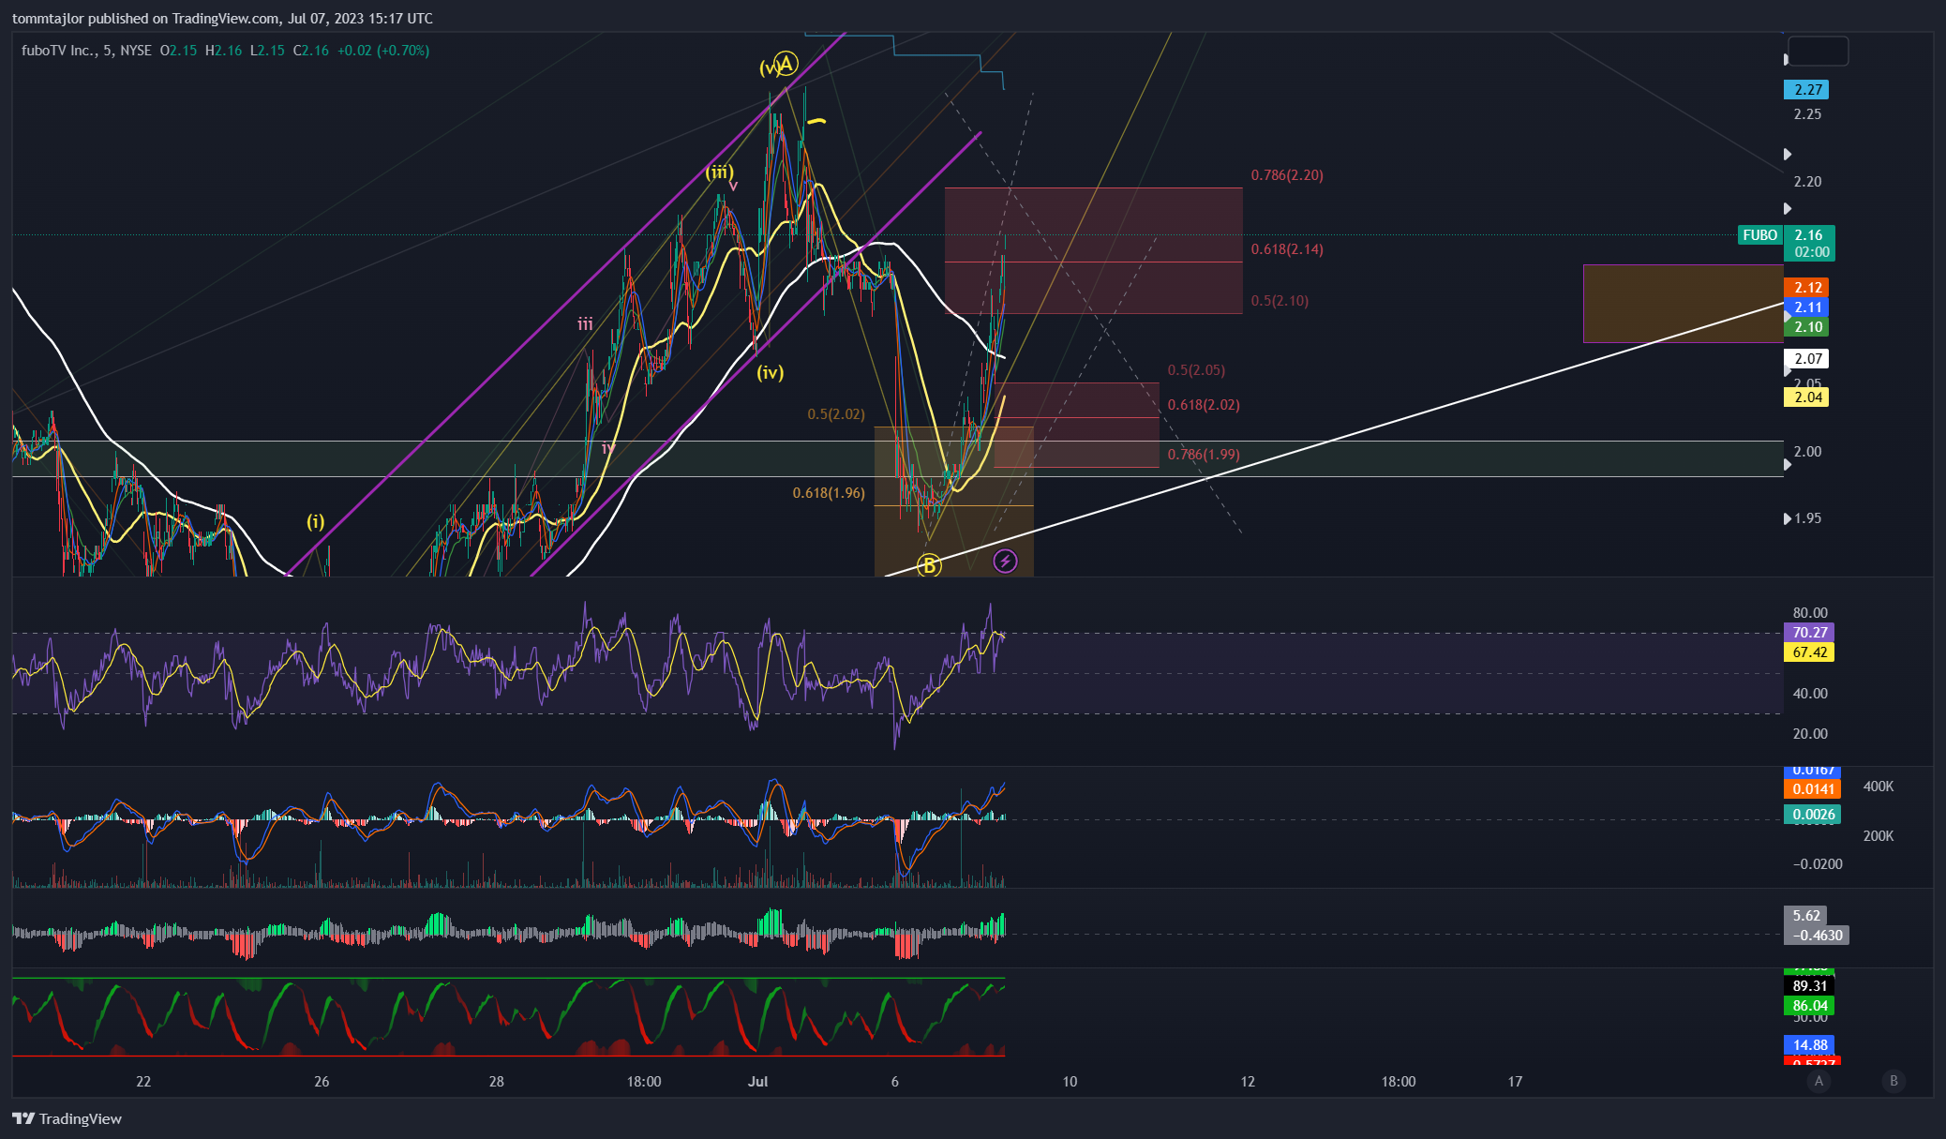The image size is (1946, 1139).
Task: Select the black 89.31 oscillator label
Action: point(1809,986)
